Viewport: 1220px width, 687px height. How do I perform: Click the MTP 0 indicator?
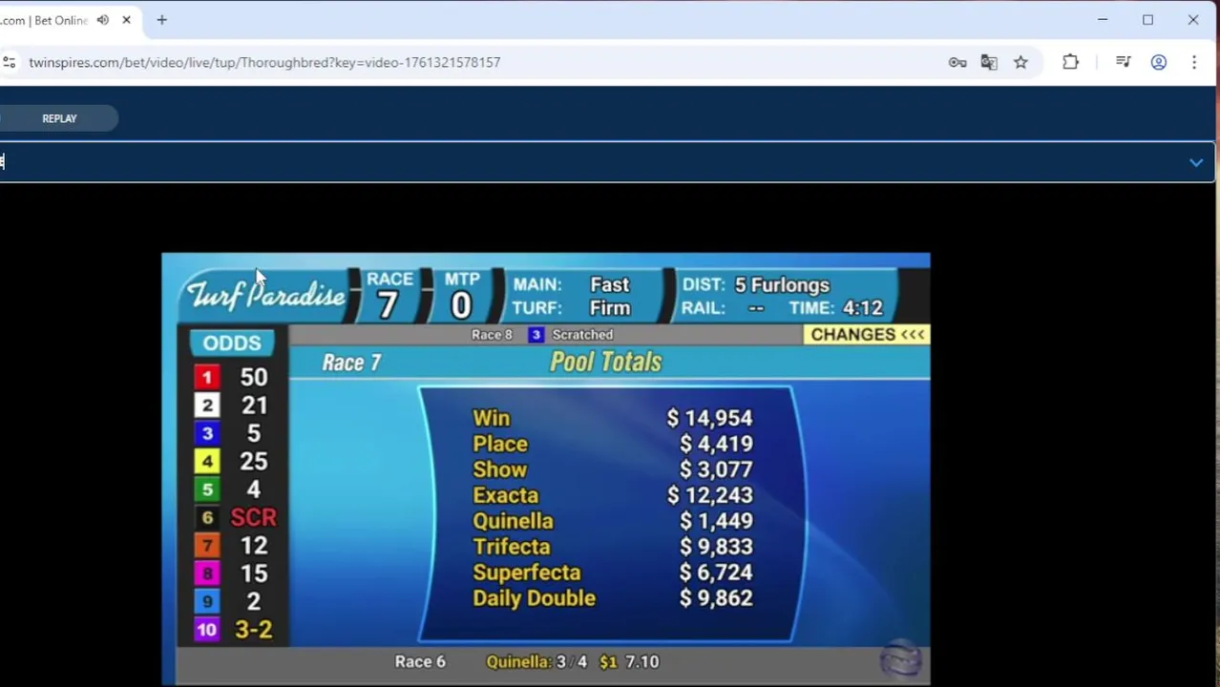click(x=462, y=294)
